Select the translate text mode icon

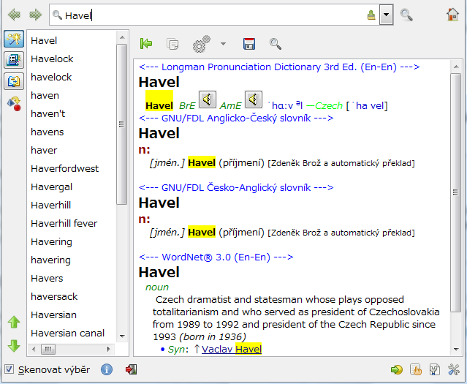(14, 81)
